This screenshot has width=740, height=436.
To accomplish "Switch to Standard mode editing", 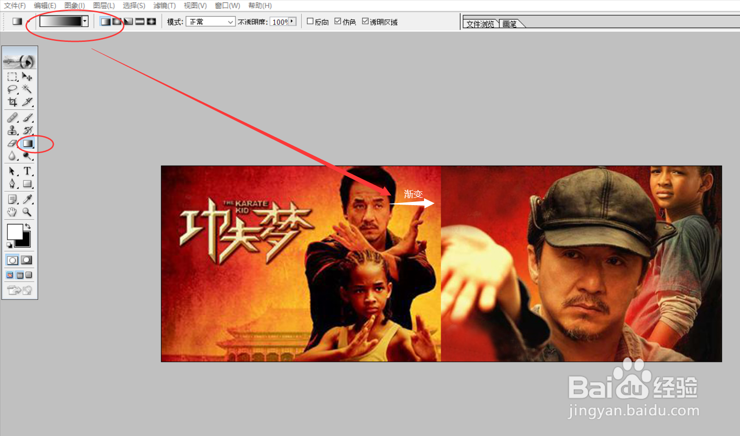I will click(x=12, y=260).
